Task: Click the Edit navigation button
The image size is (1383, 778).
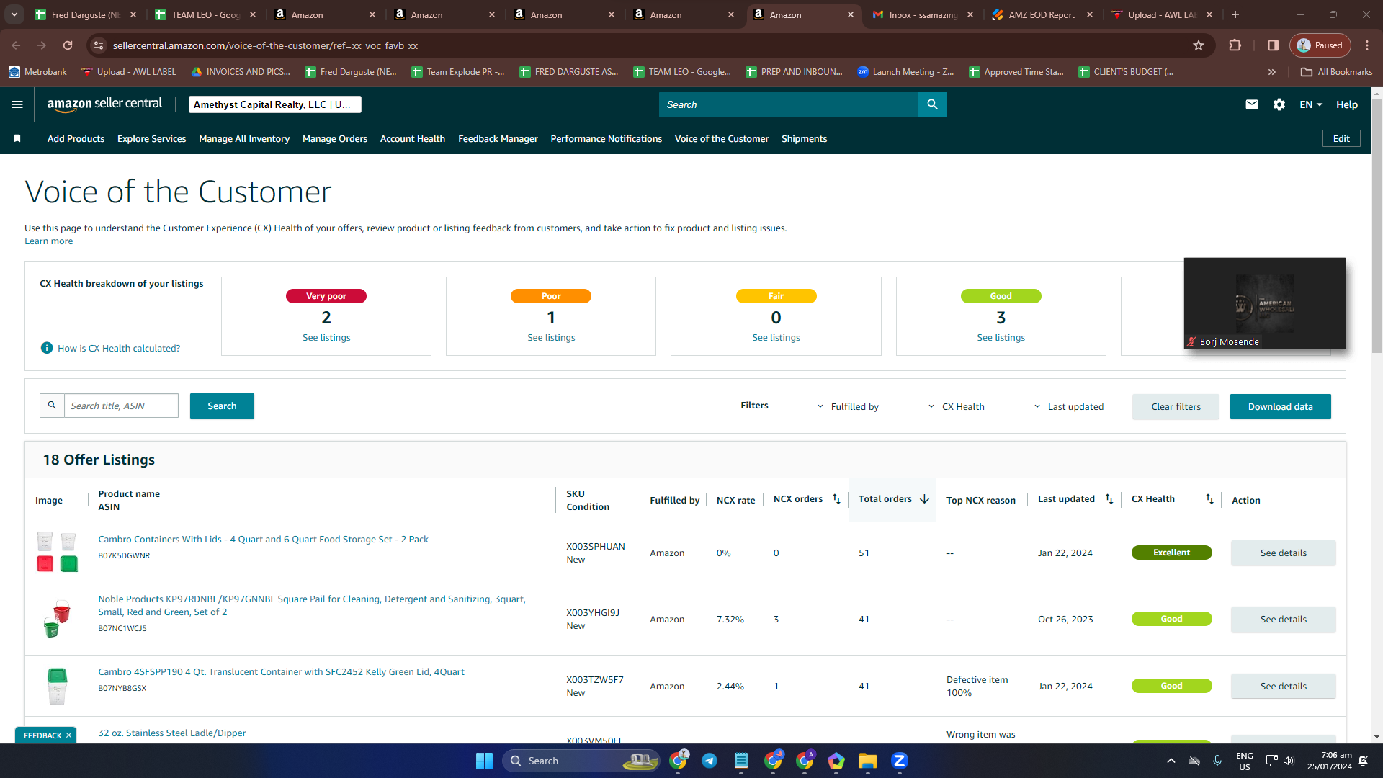Action: tap(1341, 138)
